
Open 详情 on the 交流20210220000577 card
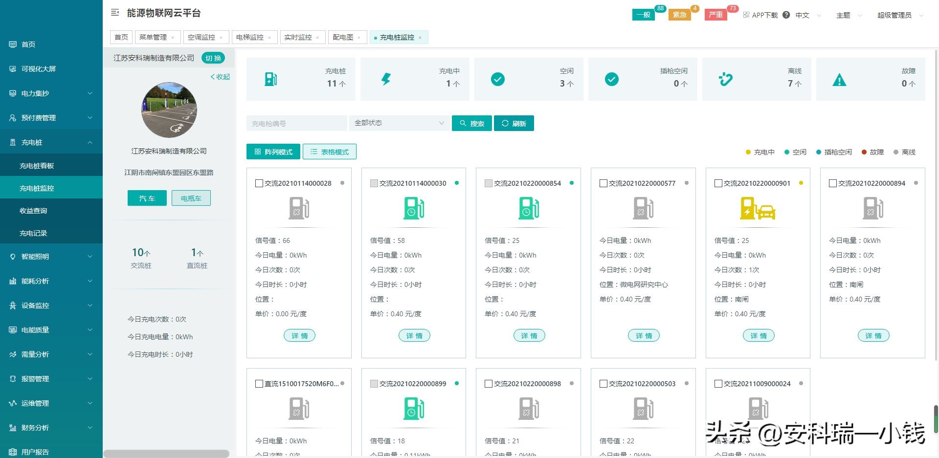point(643,335)
